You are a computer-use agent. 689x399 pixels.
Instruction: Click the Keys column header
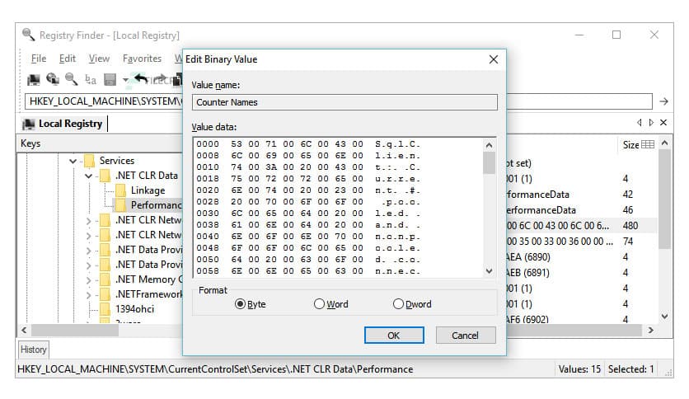click(101, 143)
